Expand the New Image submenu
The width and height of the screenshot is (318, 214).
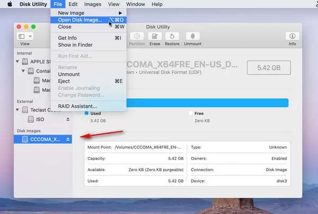click(89, 13)
